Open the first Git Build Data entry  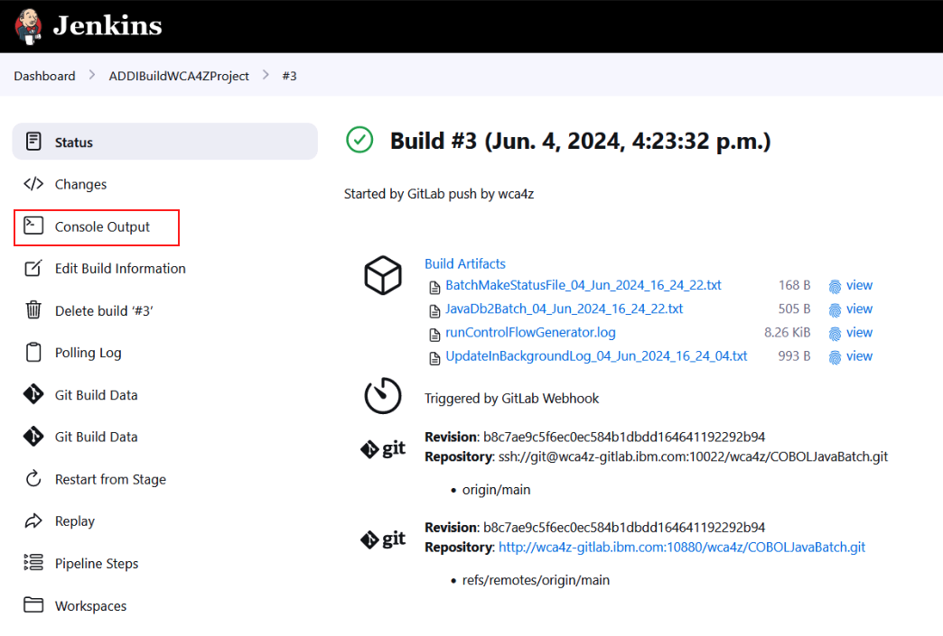[x=97, y=395]
